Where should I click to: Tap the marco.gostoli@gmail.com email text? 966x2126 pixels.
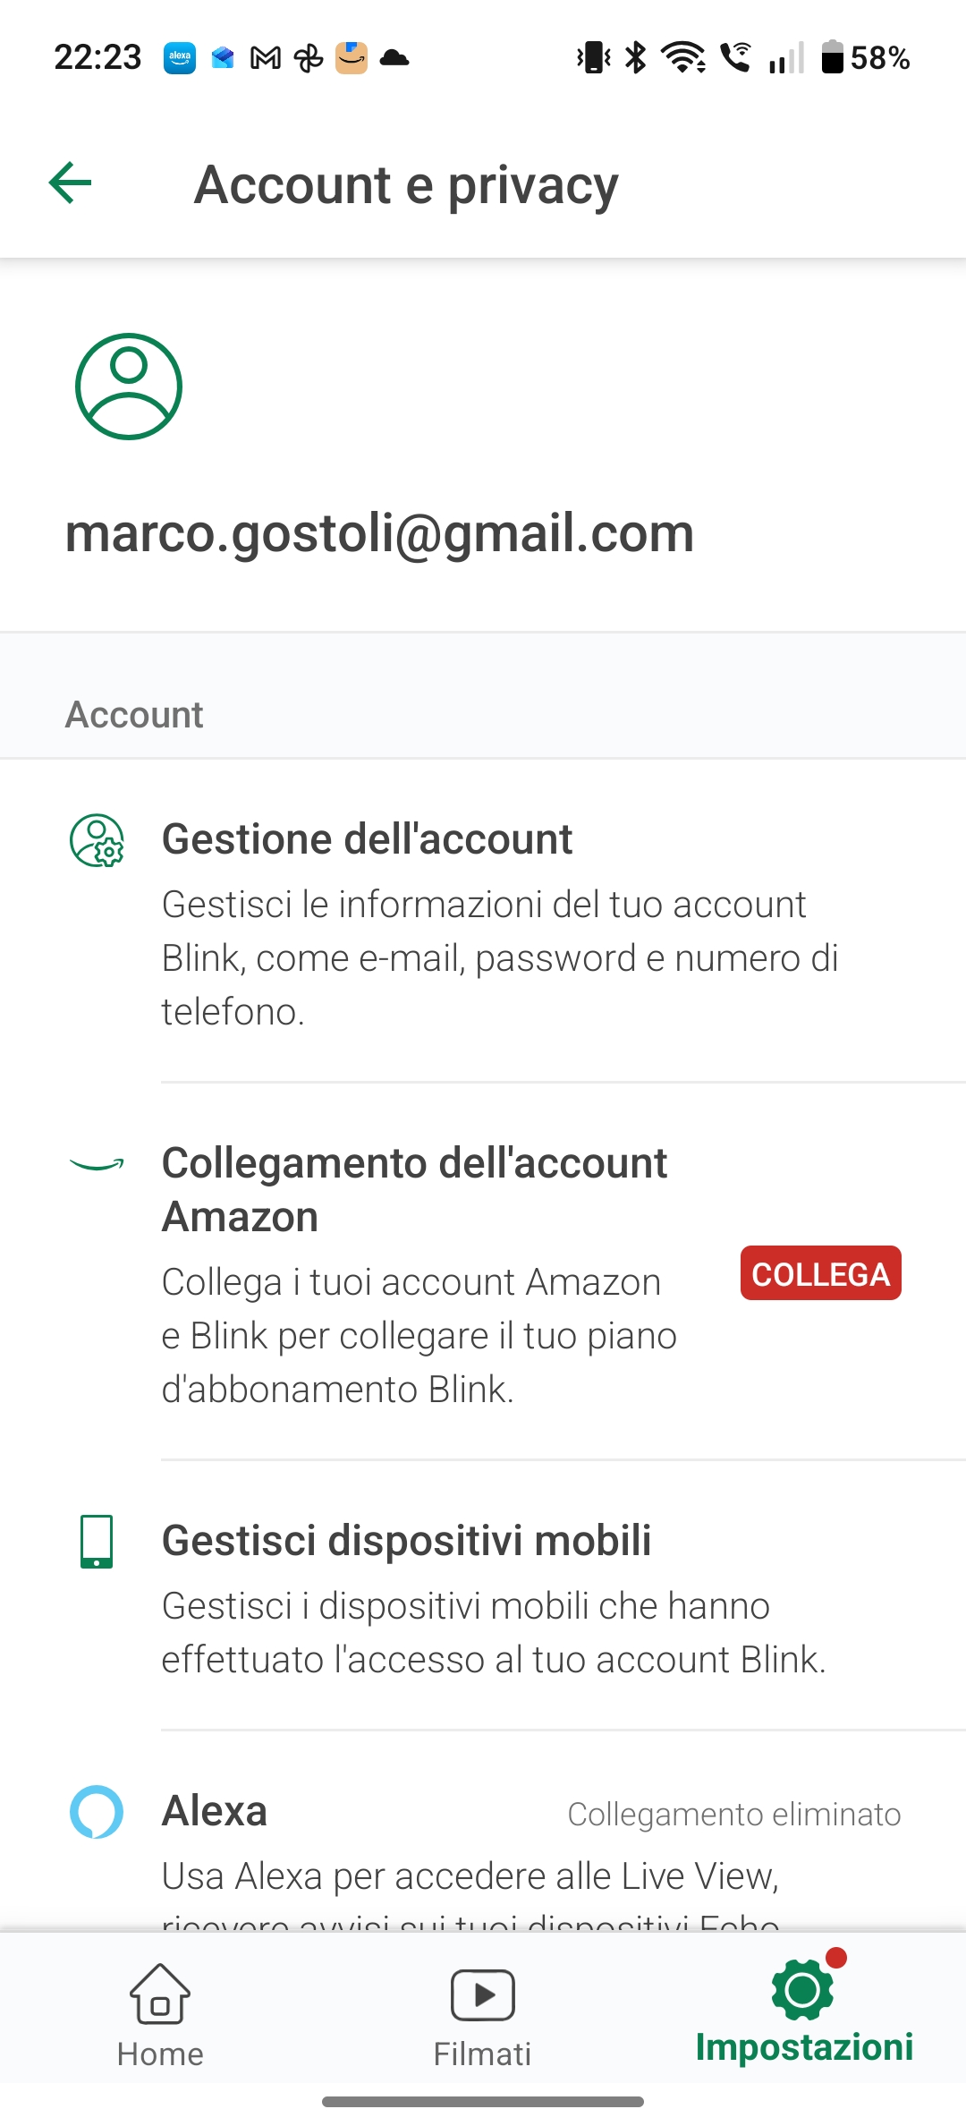click(x=379, y=533)
